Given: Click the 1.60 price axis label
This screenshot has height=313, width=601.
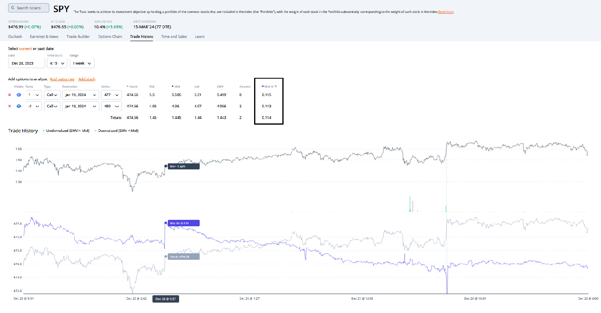Looking at the screenshot, I should (x=19, y=149).
